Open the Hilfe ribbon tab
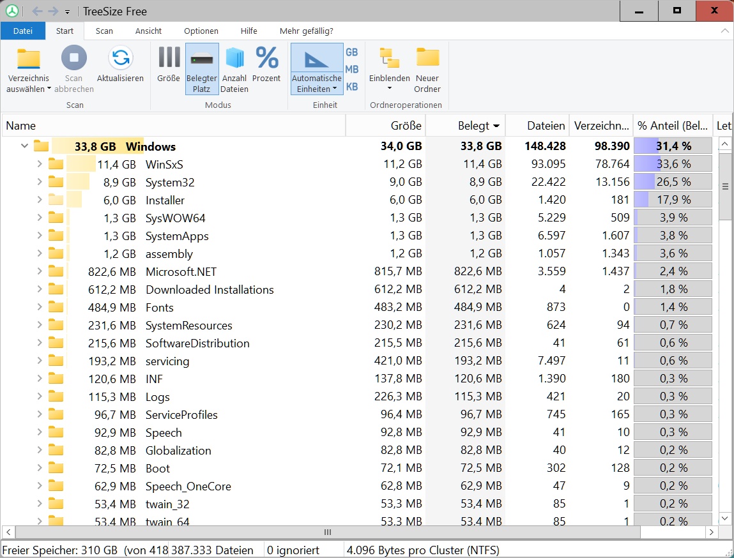The image size is (734, 558). click(248, 31)
